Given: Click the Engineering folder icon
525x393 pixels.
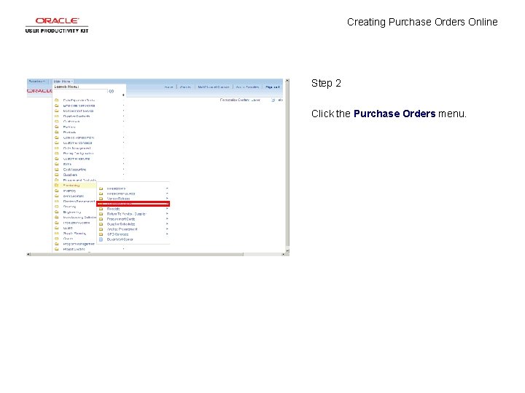Looking at the screenshot, I should [x=57, y=213].
